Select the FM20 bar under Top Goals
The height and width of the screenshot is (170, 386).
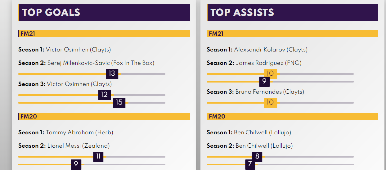click(x=104, y=117)
